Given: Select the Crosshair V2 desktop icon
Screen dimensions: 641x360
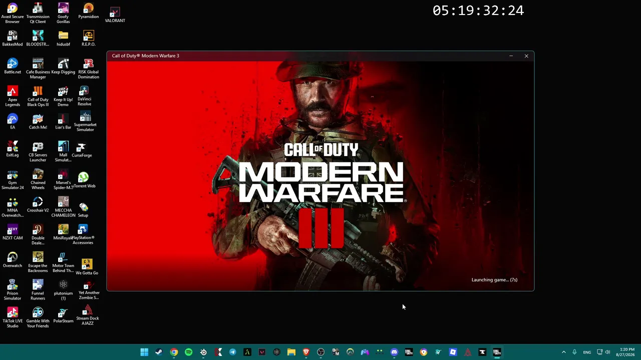Looking at the screenshot, I should point(38,204).
